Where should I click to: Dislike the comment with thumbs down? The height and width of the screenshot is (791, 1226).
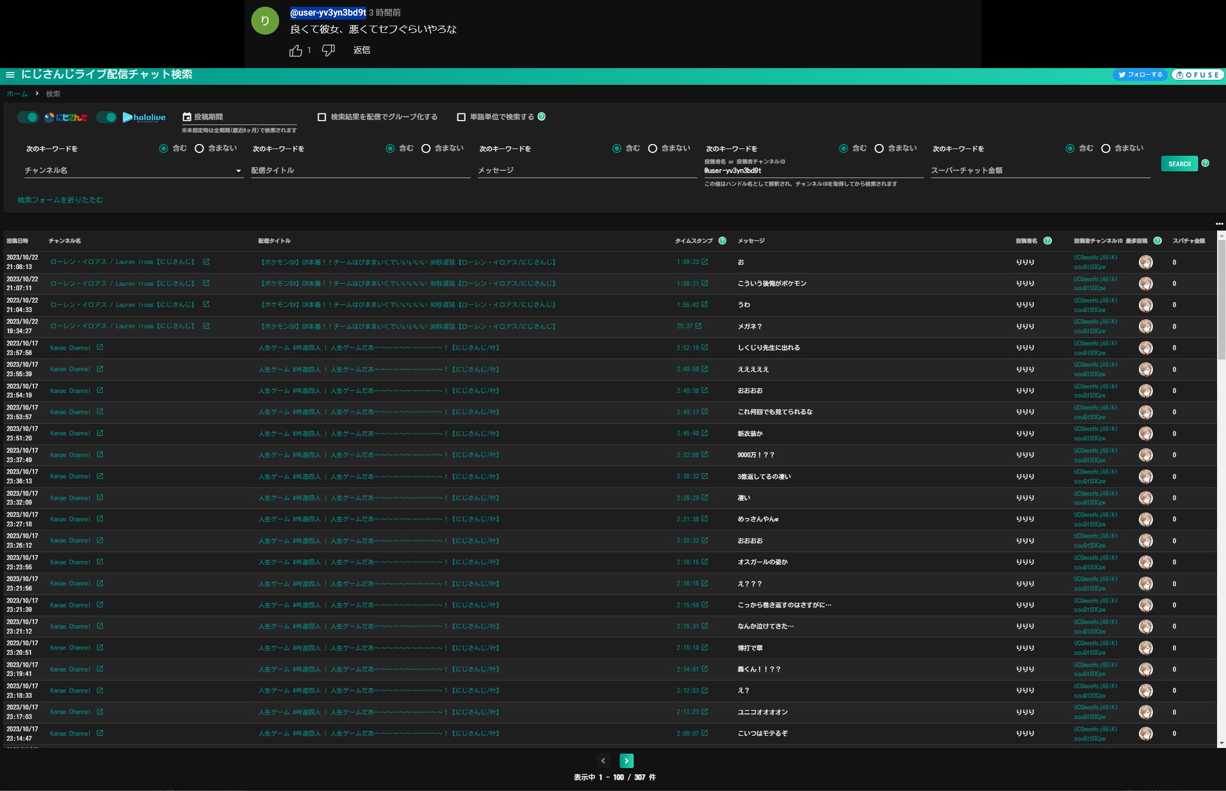328,50
